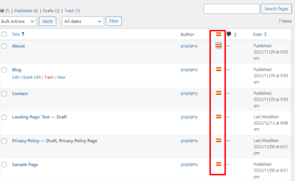Check the select-all checkbox in header
This screenshot has width=295, height=181.
[x=4, y=34]
